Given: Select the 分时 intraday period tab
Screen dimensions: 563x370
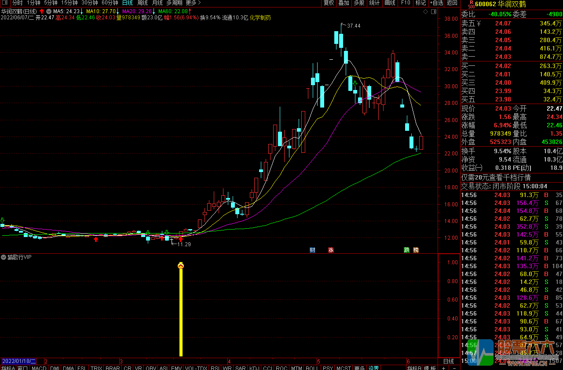Looking at the screenshot, I should [17, 3].
